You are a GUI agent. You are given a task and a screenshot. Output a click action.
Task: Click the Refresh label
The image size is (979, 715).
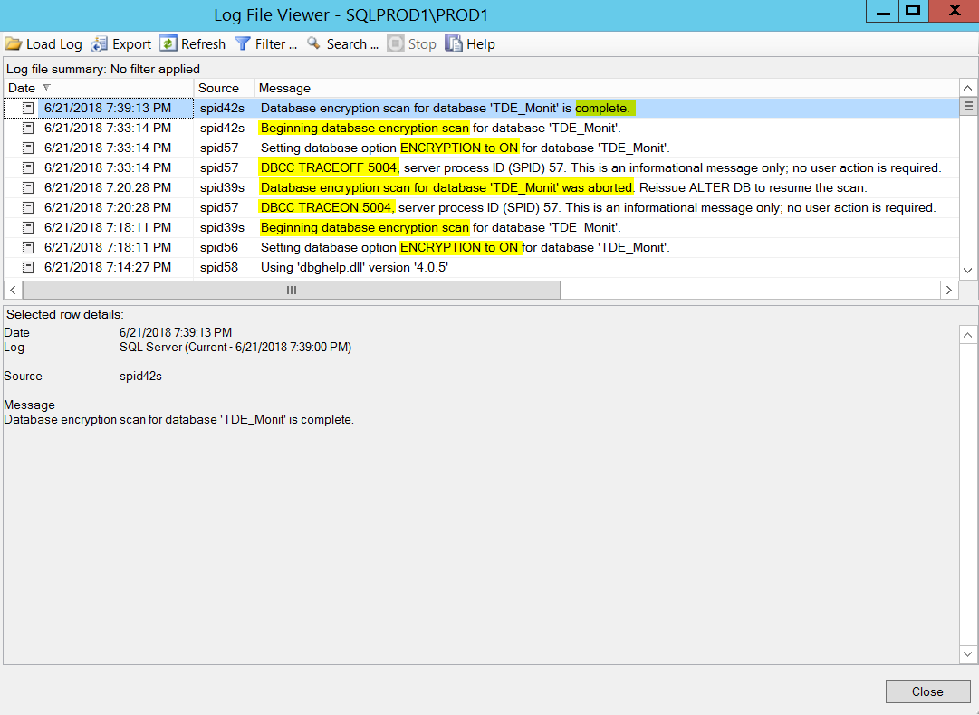point(203,44)
